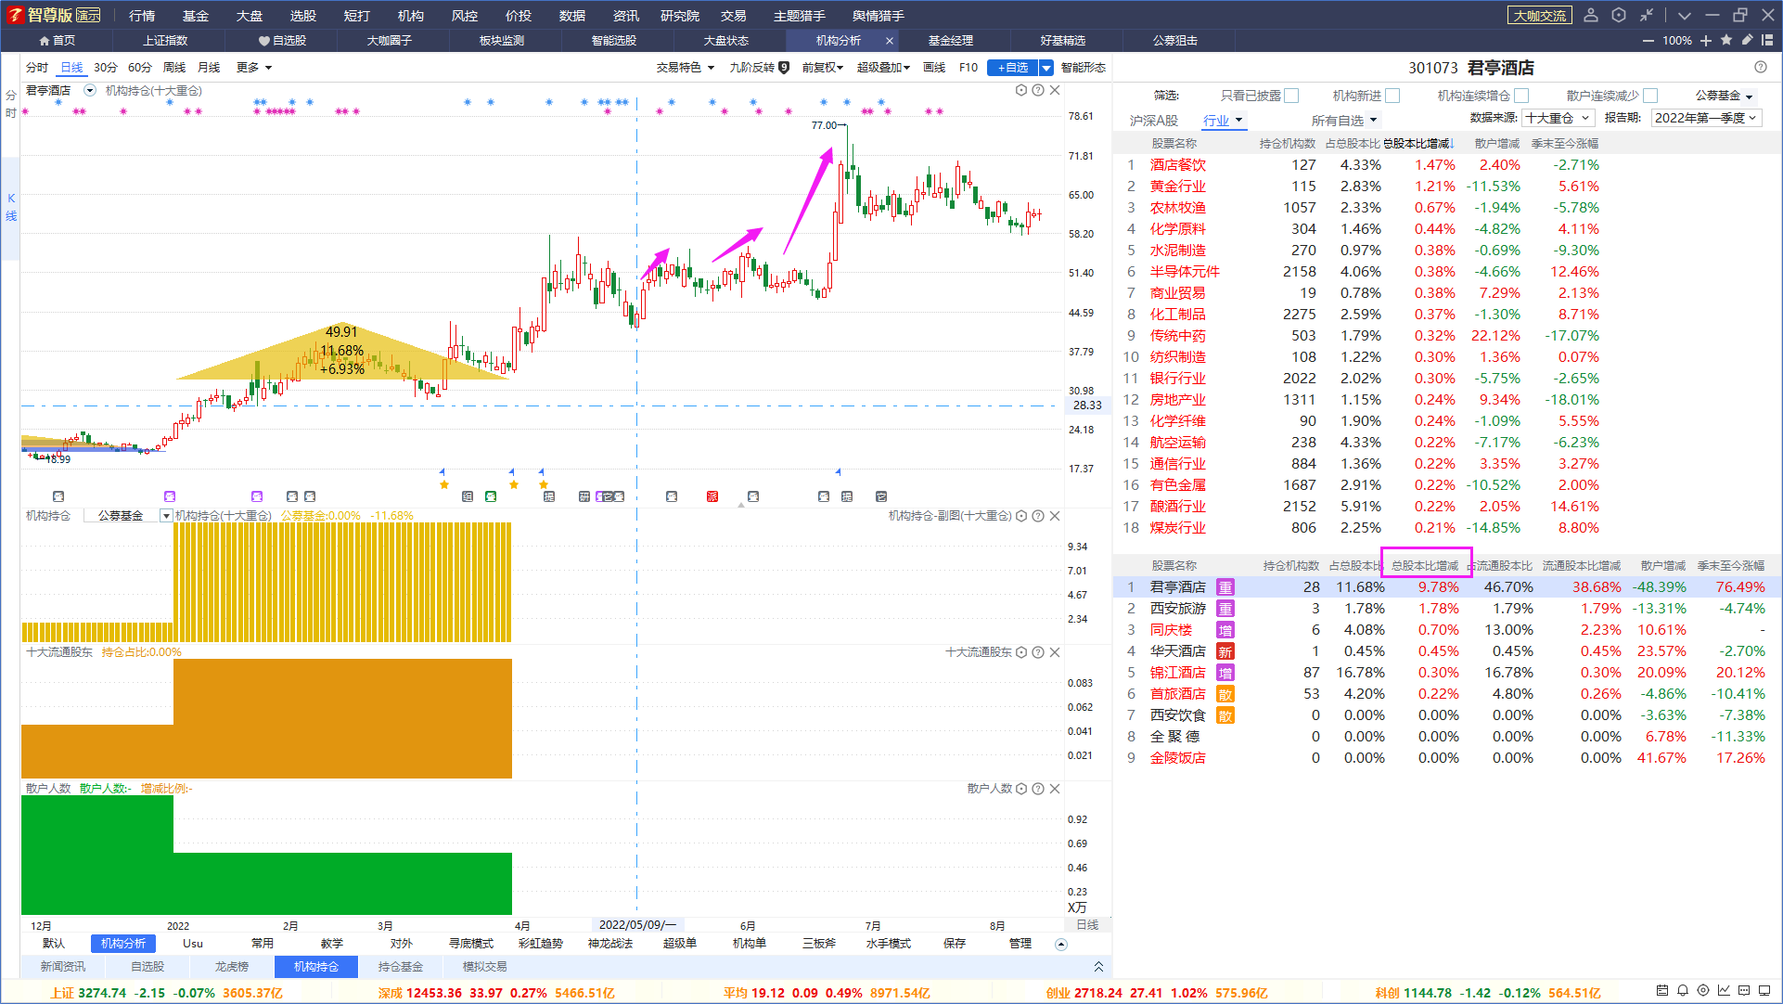The height and width of the screenshot is (1004, 1783).
Task: Check the 机构新进 checkbox
Action: coord(1392,96)
